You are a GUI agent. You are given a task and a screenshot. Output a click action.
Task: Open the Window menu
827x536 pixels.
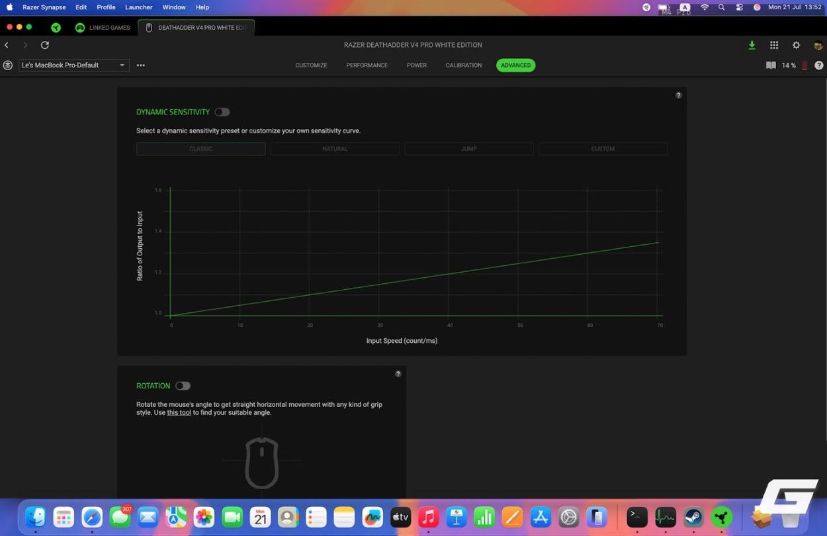[174, 7]
